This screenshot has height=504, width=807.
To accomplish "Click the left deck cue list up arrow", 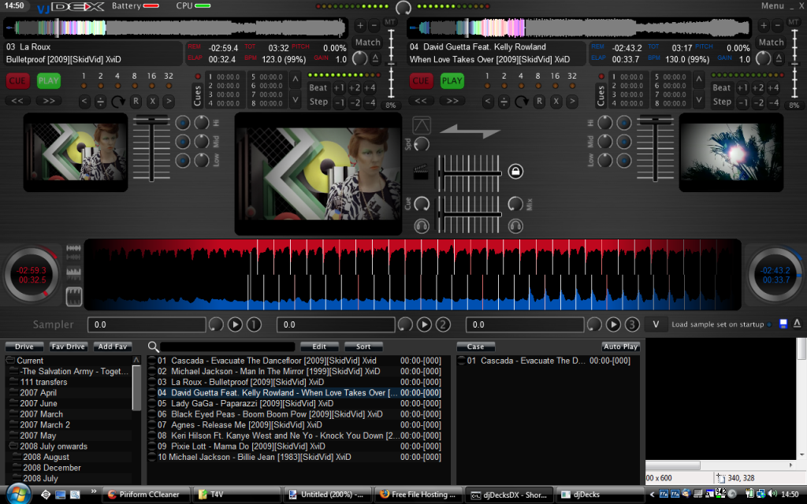I will coord(296,80).
